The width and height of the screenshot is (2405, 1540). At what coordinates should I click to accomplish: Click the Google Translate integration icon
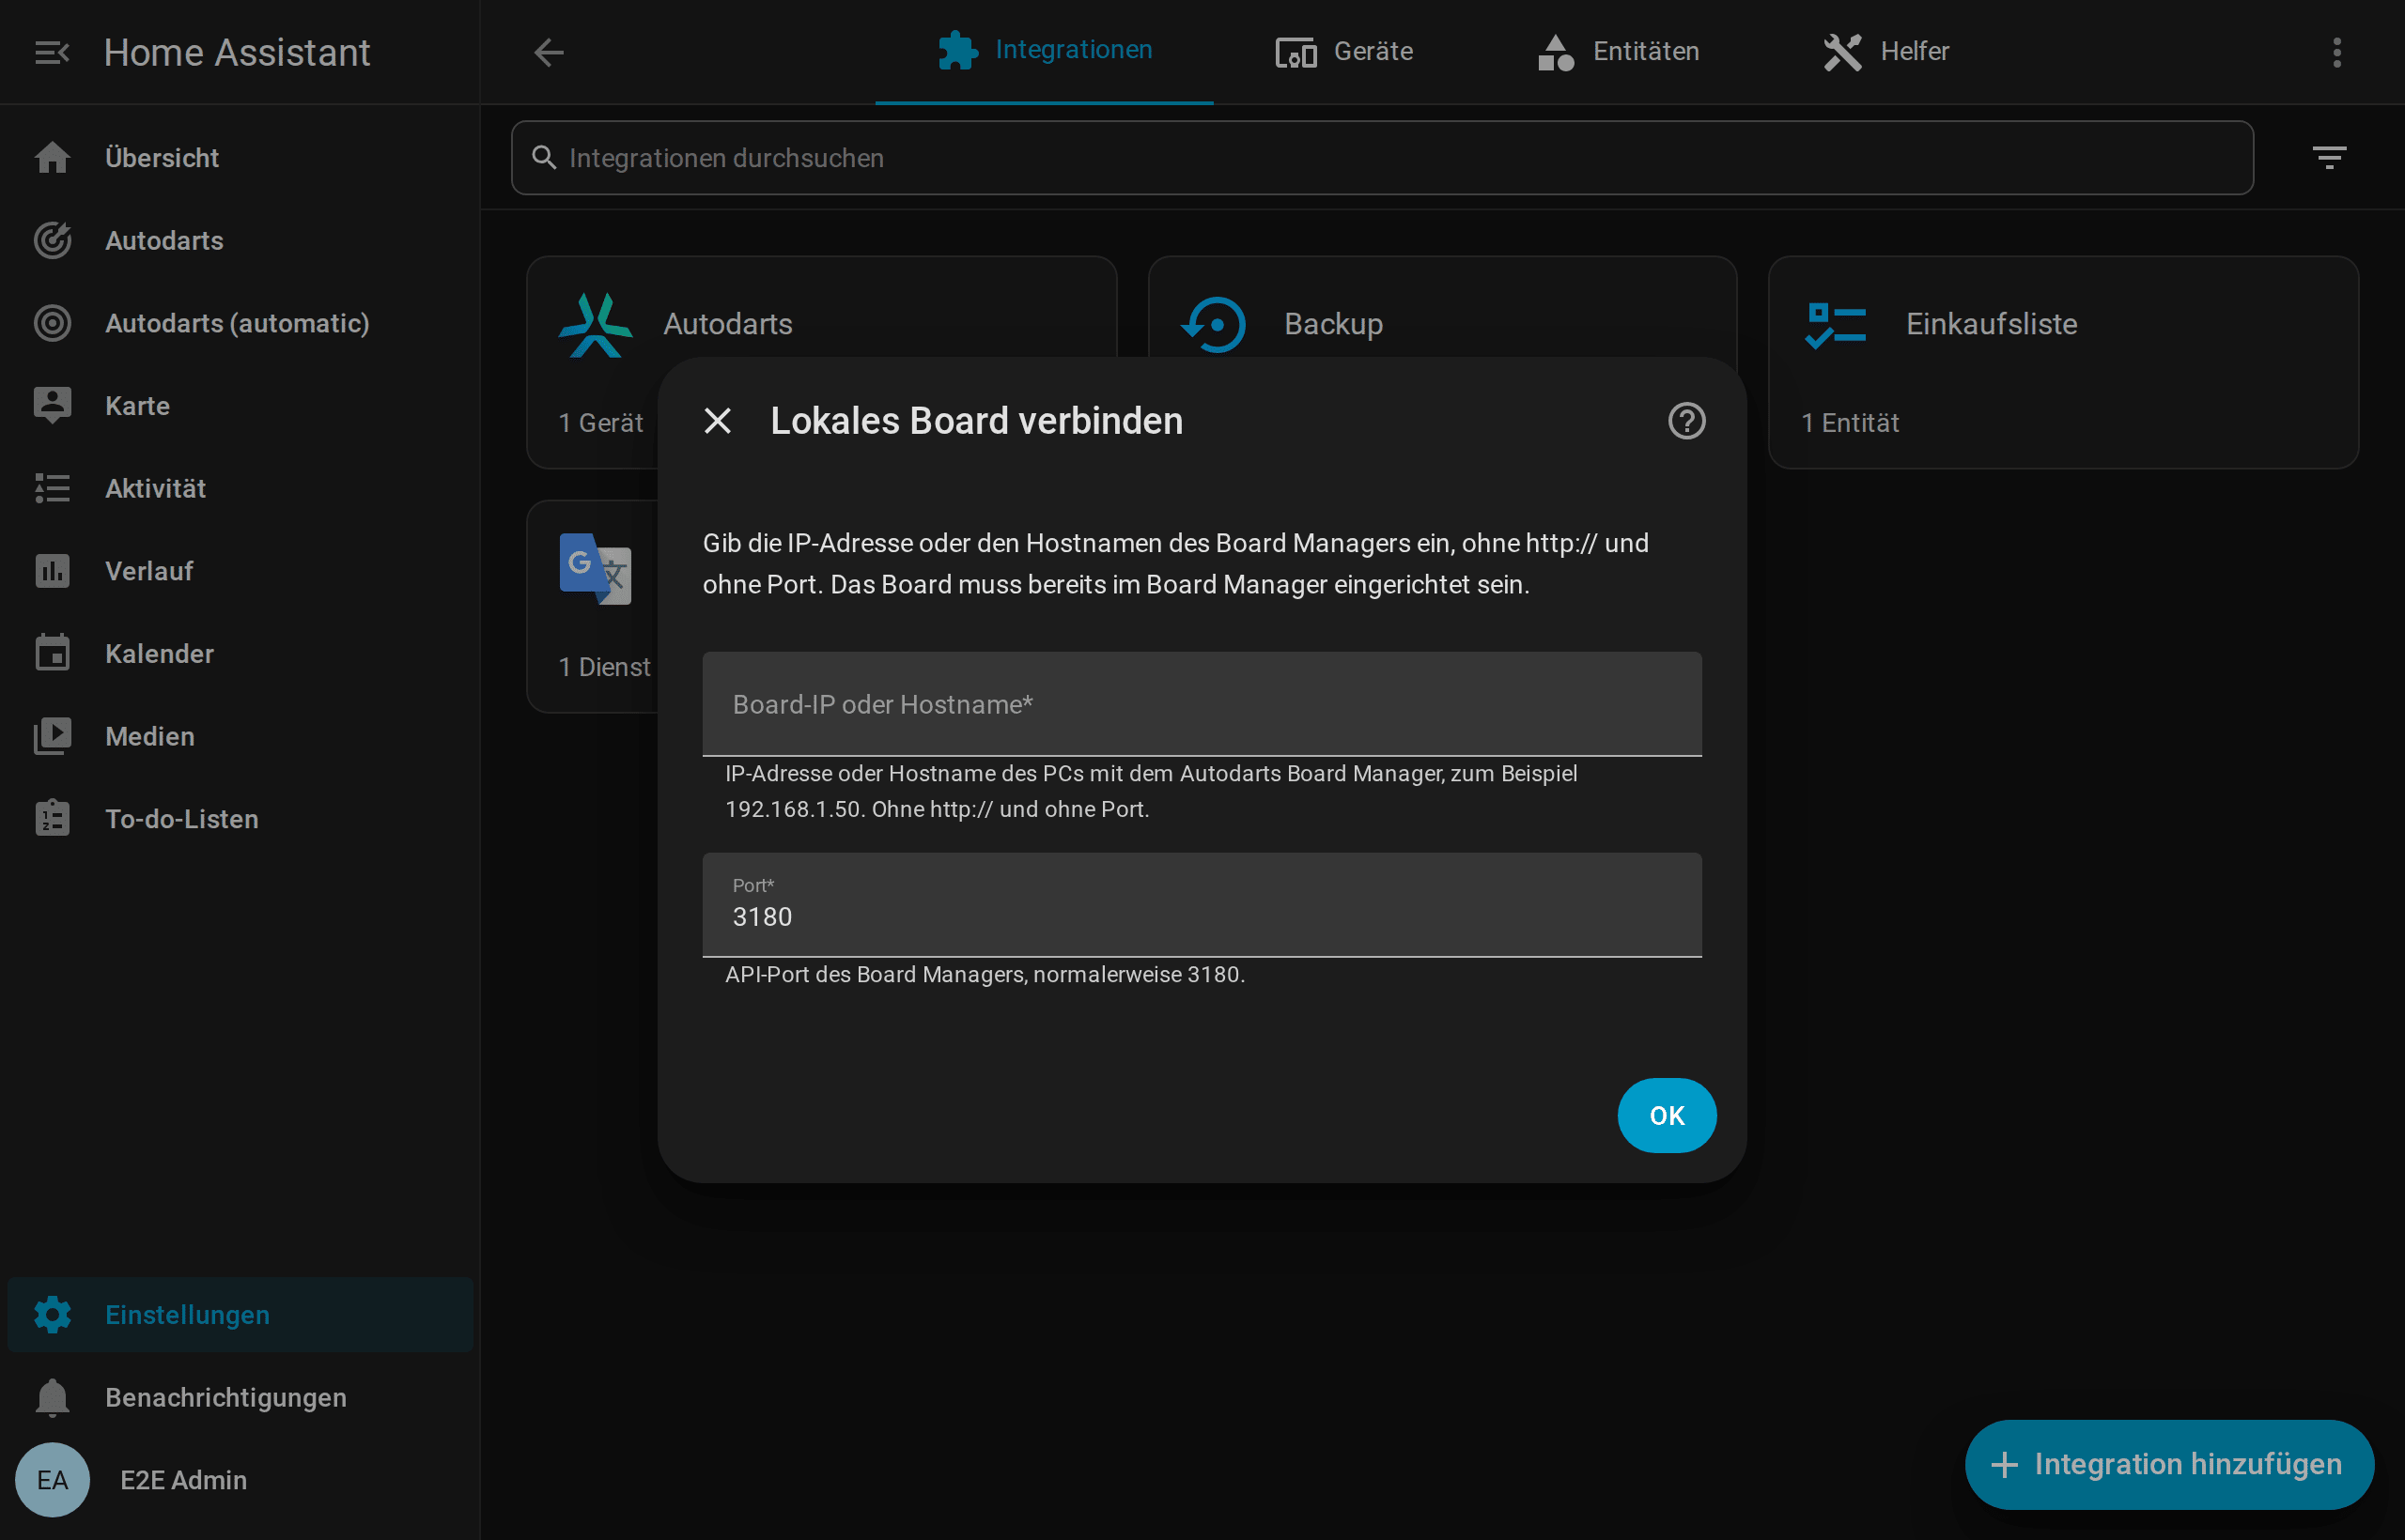(x=596, y=569)
